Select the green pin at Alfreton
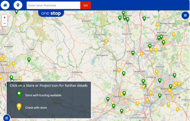This screenshot has width=190, height=121. [x=133, y=53]
